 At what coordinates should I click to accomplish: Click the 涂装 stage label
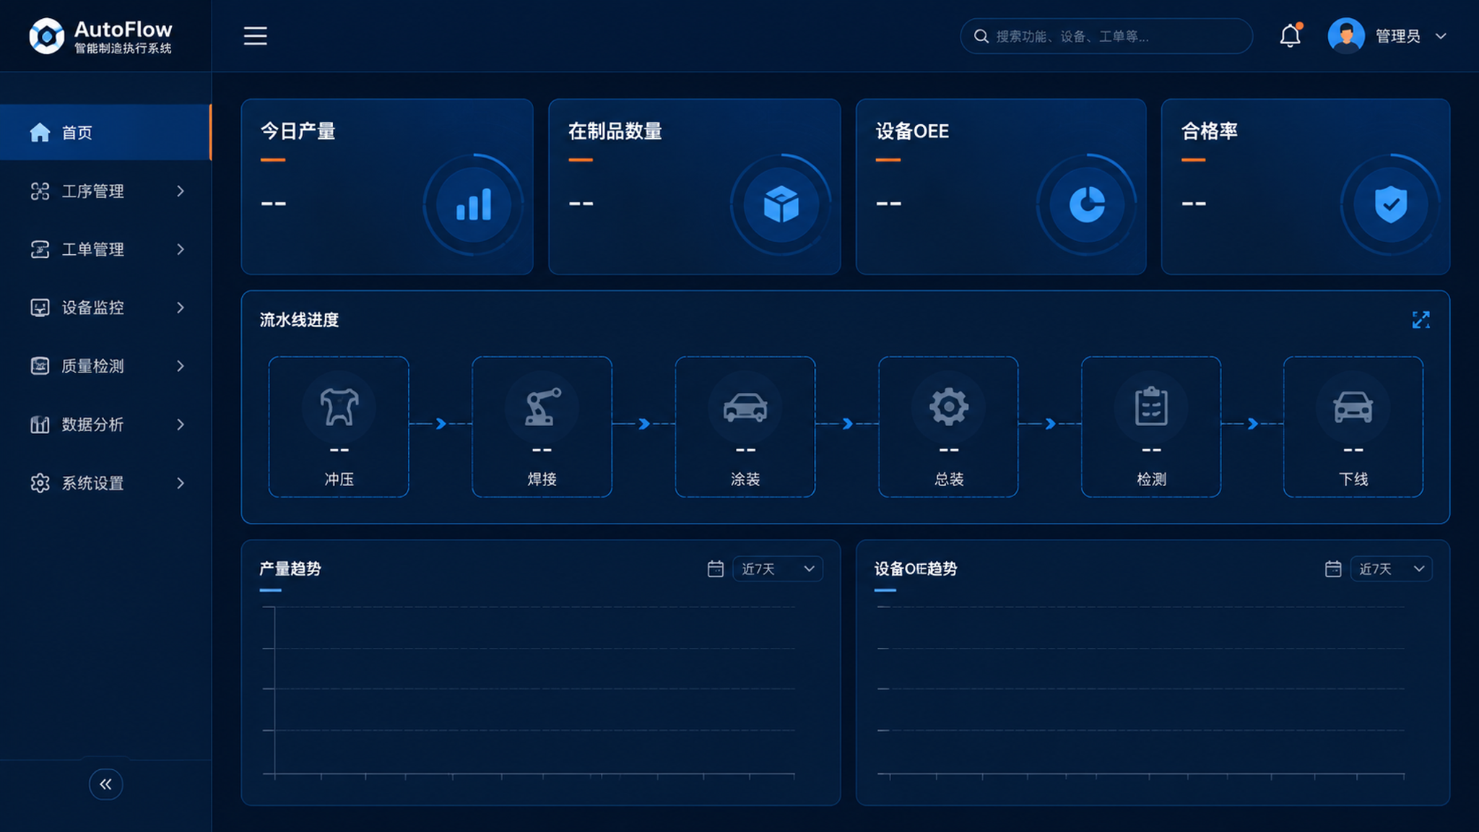coord(745,480)
